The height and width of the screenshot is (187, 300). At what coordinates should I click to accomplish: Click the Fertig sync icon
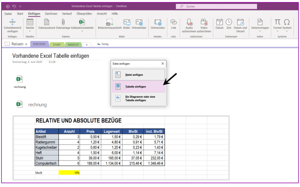point(98,44)
